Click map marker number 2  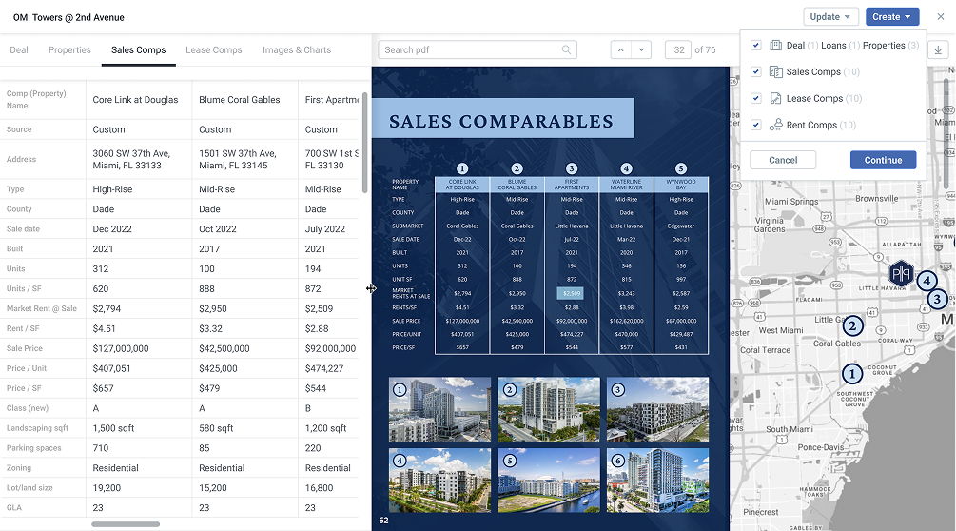[x=853, y=326]
